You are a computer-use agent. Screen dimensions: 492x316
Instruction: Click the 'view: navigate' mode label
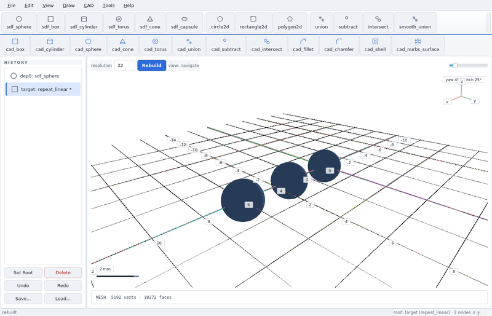tap(183, 65)
